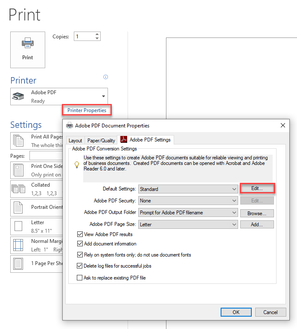Image resolution: width=297 pixels, height=329 pixels.
Task: Uncheck Rely on system fonts only
Action: 80,255
